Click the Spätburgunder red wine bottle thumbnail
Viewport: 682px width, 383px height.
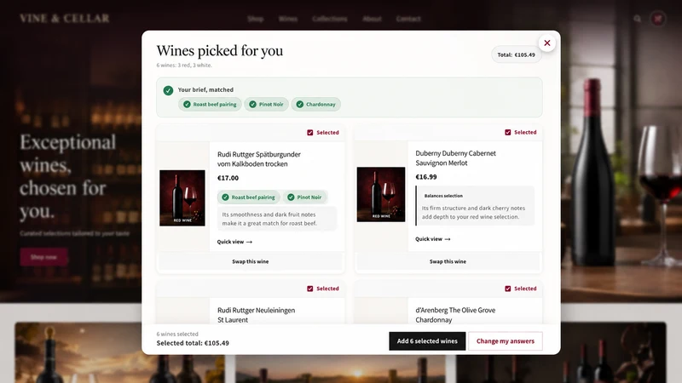tap(182, 198)
